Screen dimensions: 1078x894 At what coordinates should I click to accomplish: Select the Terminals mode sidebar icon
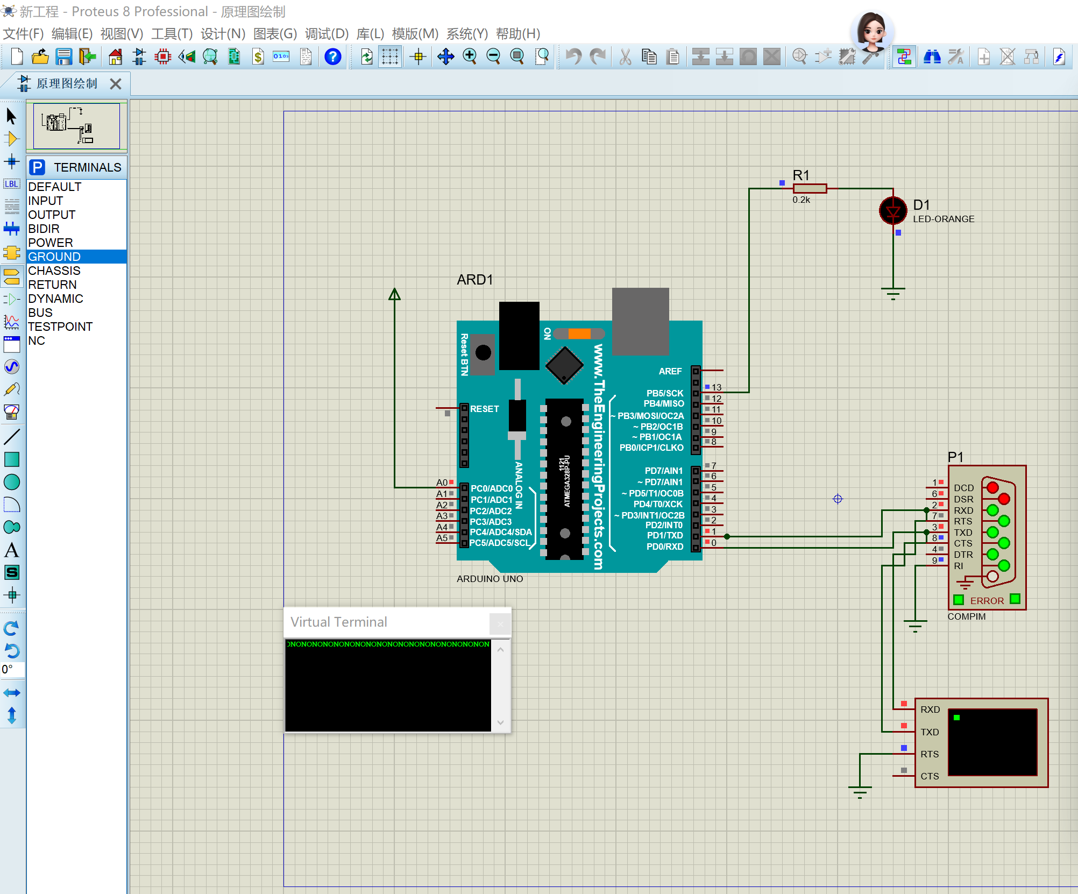(11, 276)
